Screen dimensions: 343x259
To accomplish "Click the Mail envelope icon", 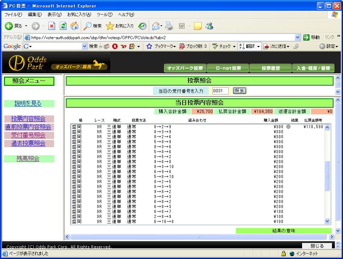I will (x=156, y=26).
